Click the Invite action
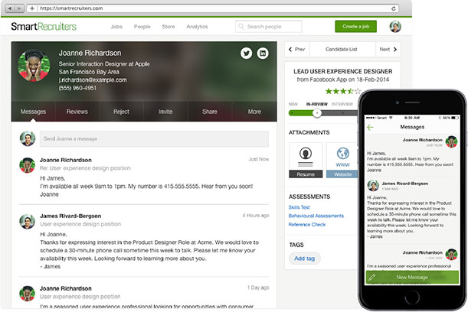This screenshot has width=468, height=312. (x=165, y=112)
